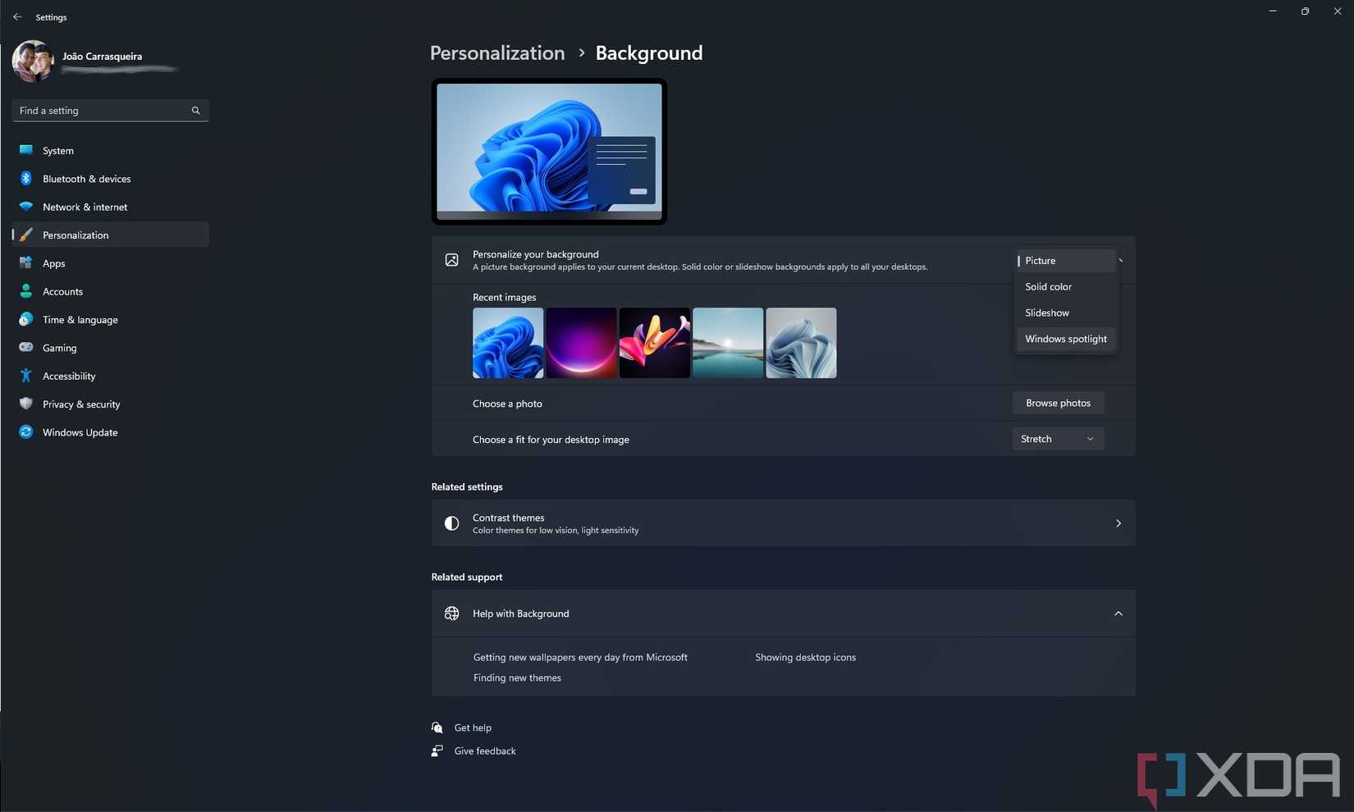Click the Bluetooth icon in sidebar
This screenshot has height=812, width=1354.
(x=26, y=178)
